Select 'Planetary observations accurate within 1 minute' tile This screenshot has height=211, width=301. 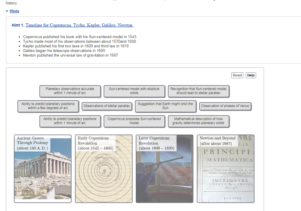coord(70,91)
